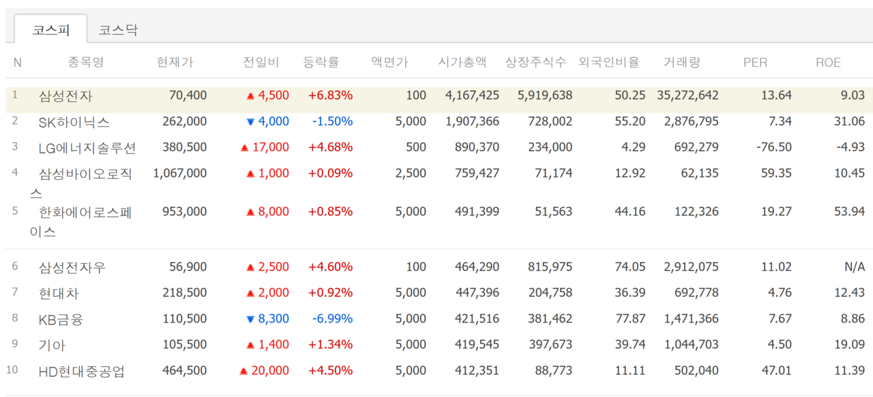Image resolution: width=873 pixels, height=397 pixels.
Task: Switch to the 코스닥 tab
Action: tap(119, 30)
